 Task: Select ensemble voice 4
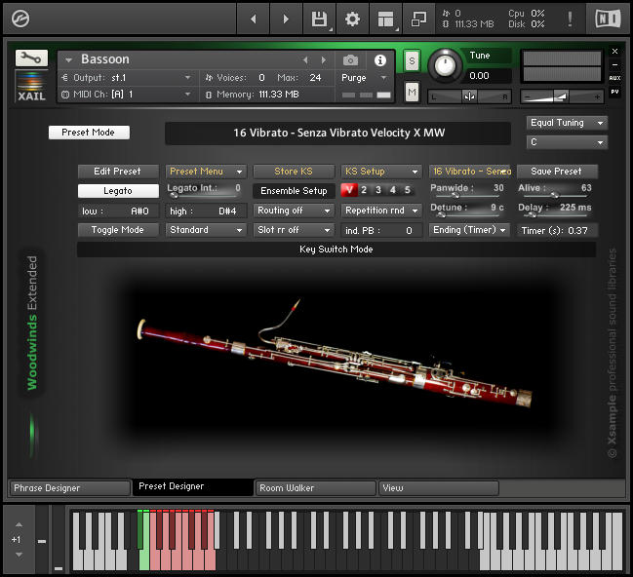393,190
